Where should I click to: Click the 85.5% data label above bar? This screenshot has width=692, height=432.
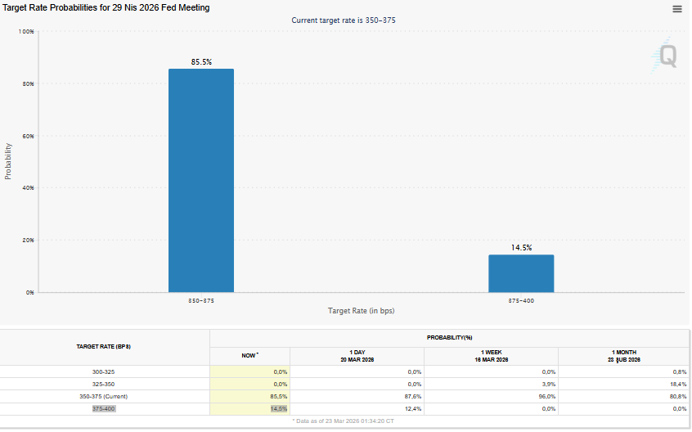tap(200, 62)
